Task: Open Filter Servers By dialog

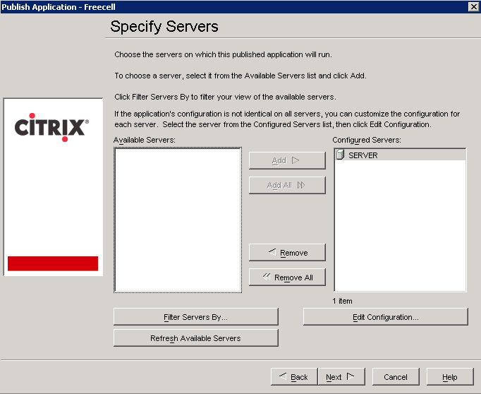Action: (x=195, y=316)
